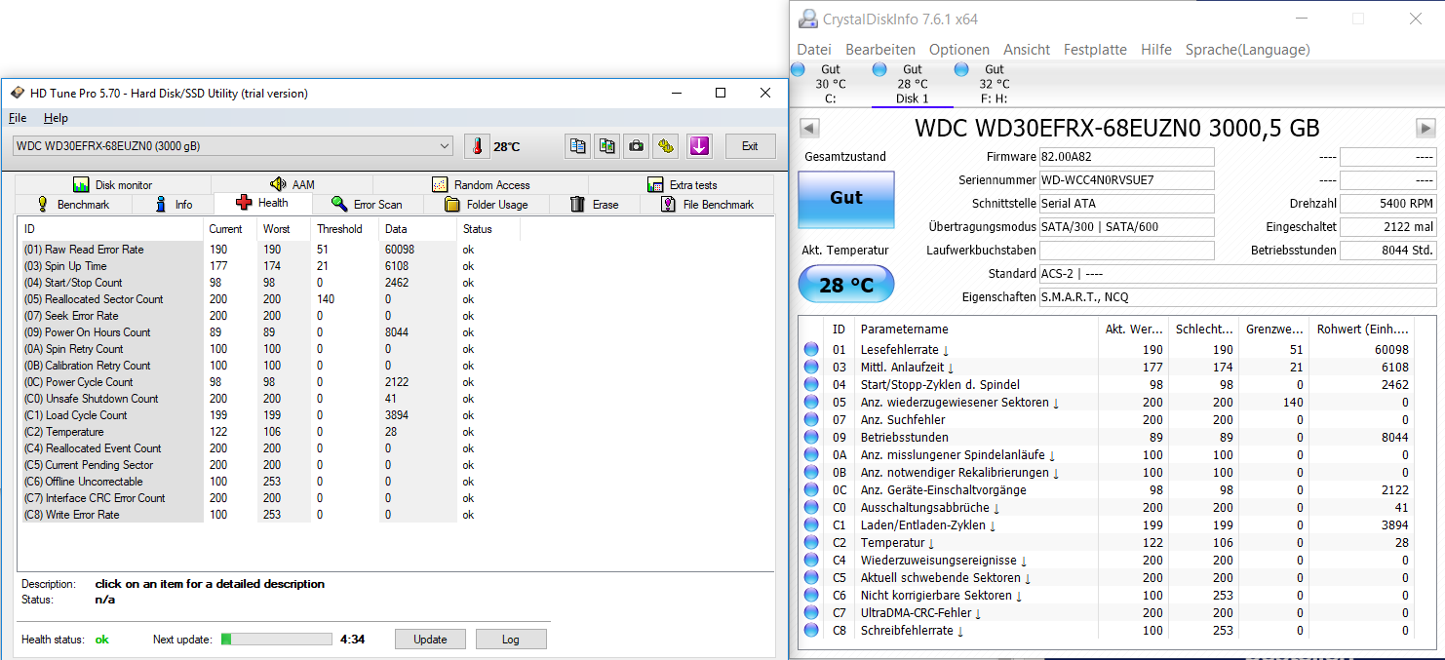The width and height of the screenshot is (1445, 660).
Task: Switch to the File Benchmark tab
Action: [707, 205]
